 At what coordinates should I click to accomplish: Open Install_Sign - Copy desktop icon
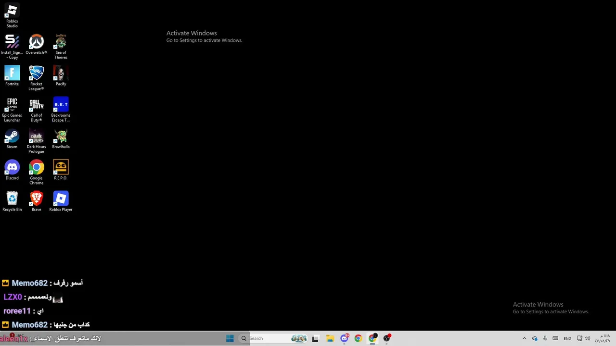tap(12, 47)
